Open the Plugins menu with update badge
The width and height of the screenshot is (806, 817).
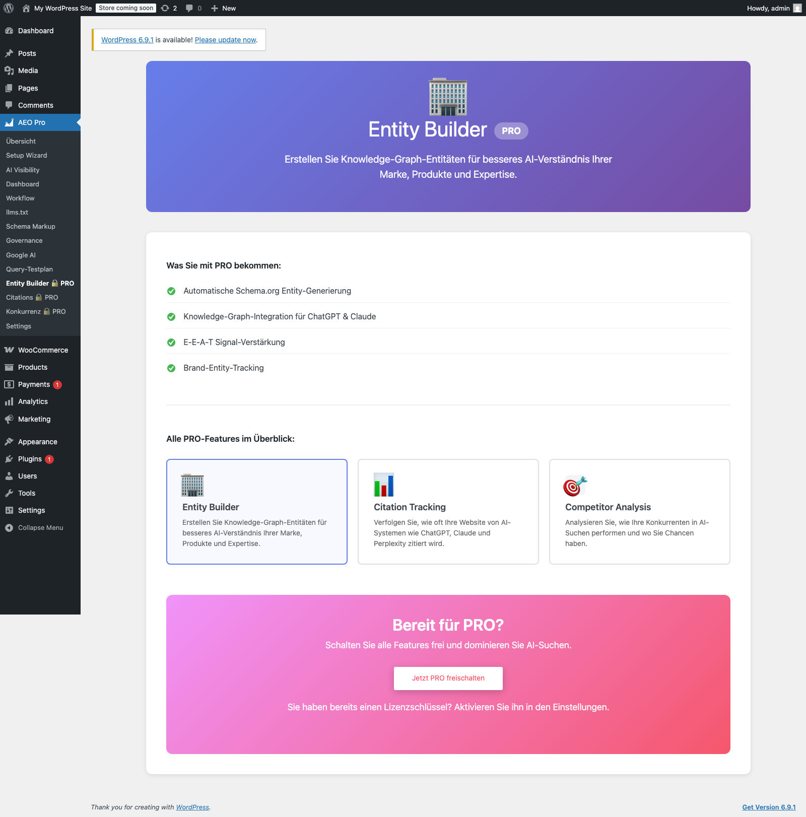30,459
